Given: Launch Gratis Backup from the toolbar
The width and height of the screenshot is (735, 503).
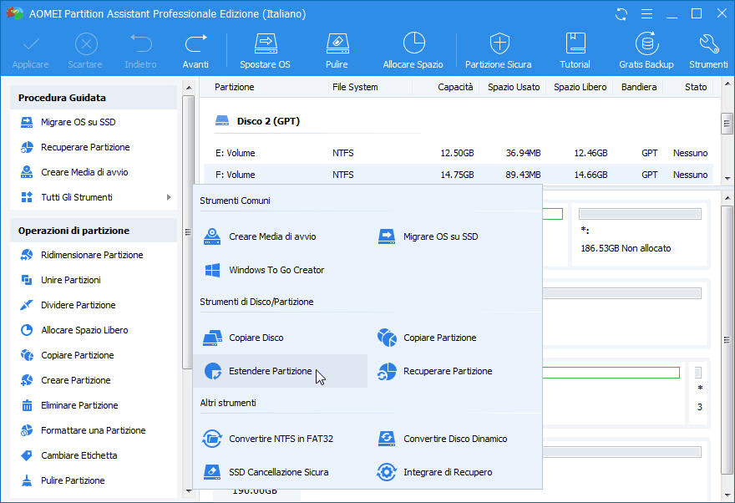Looking at the screenshot, I should pos(646,44).
